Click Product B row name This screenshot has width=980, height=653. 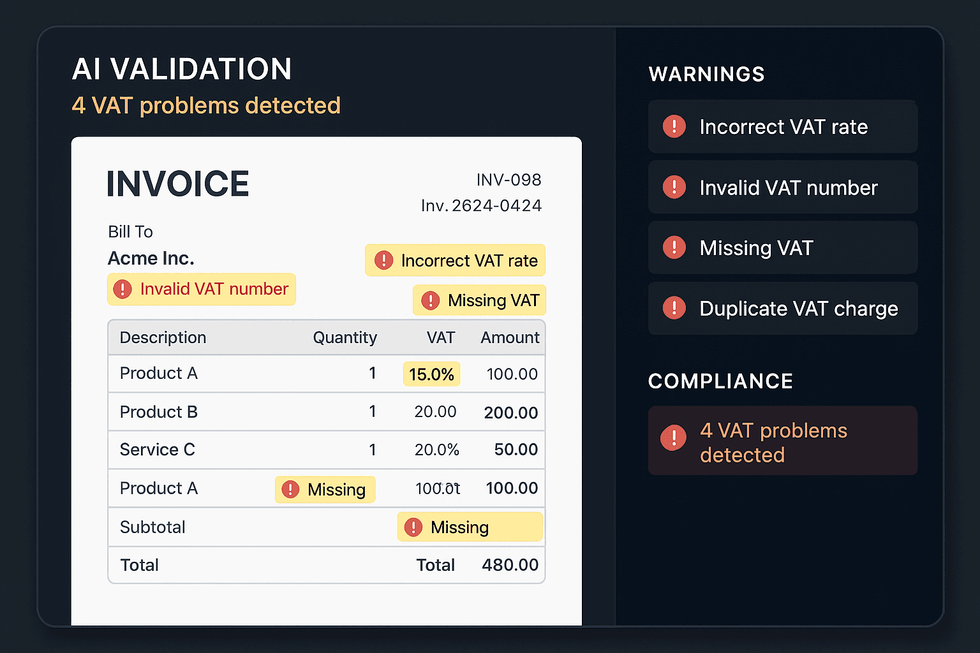click(x=159, y=412)
